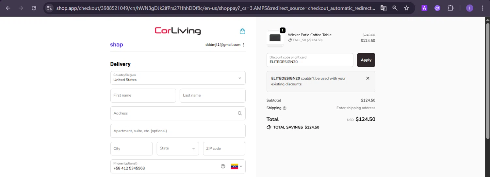Click the browser forward arrow
This screenshot has height=177, width=490.
[21, 8]
